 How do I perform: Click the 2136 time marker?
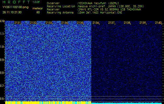pyautogui.click(x=96, y=23)
